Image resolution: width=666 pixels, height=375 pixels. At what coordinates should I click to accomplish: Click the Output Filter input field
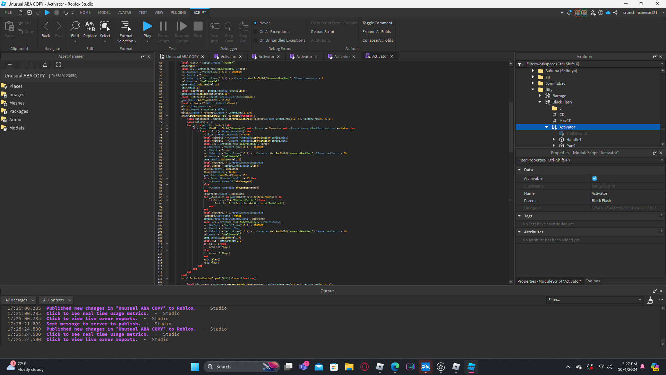coord(595,300)
